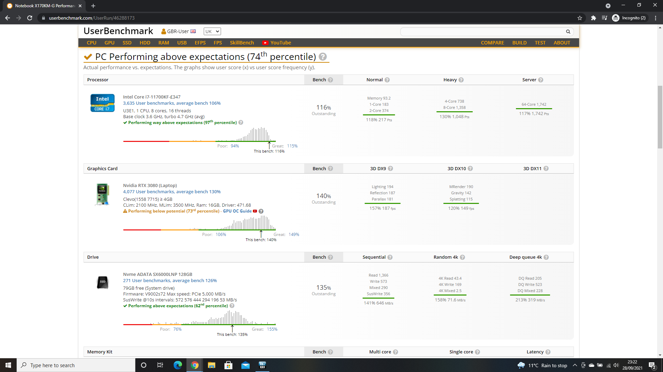The width and height of the screenshot is (663, 372).
Task: Open GBR-User profile link
Action: (179, 31)
